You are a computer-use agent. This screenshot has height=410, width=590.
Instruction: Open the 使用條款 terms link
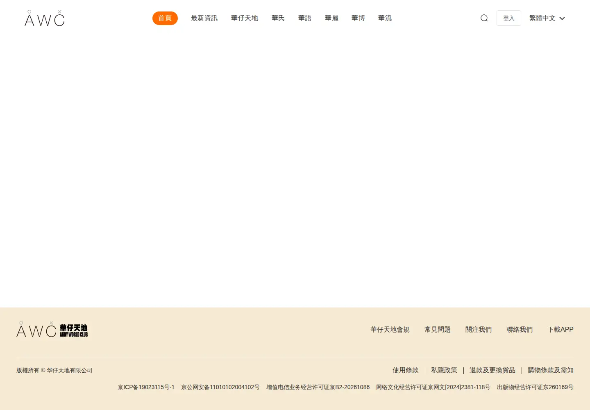(406, 370)
